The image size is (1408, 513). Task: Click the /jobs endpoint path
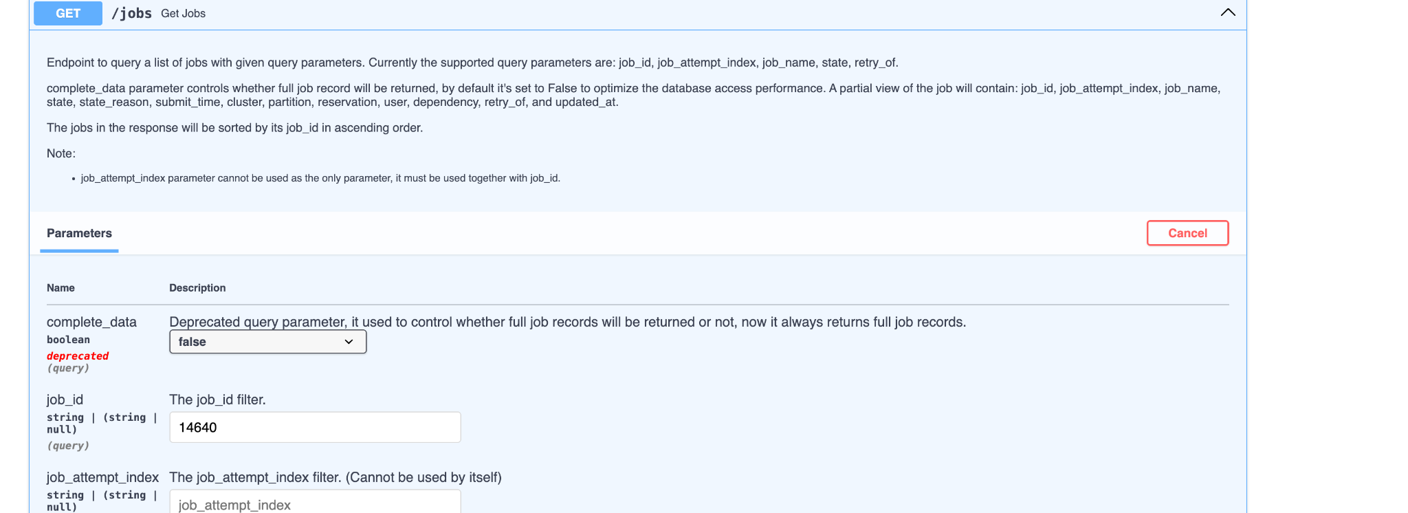click(x=131, y=13)
